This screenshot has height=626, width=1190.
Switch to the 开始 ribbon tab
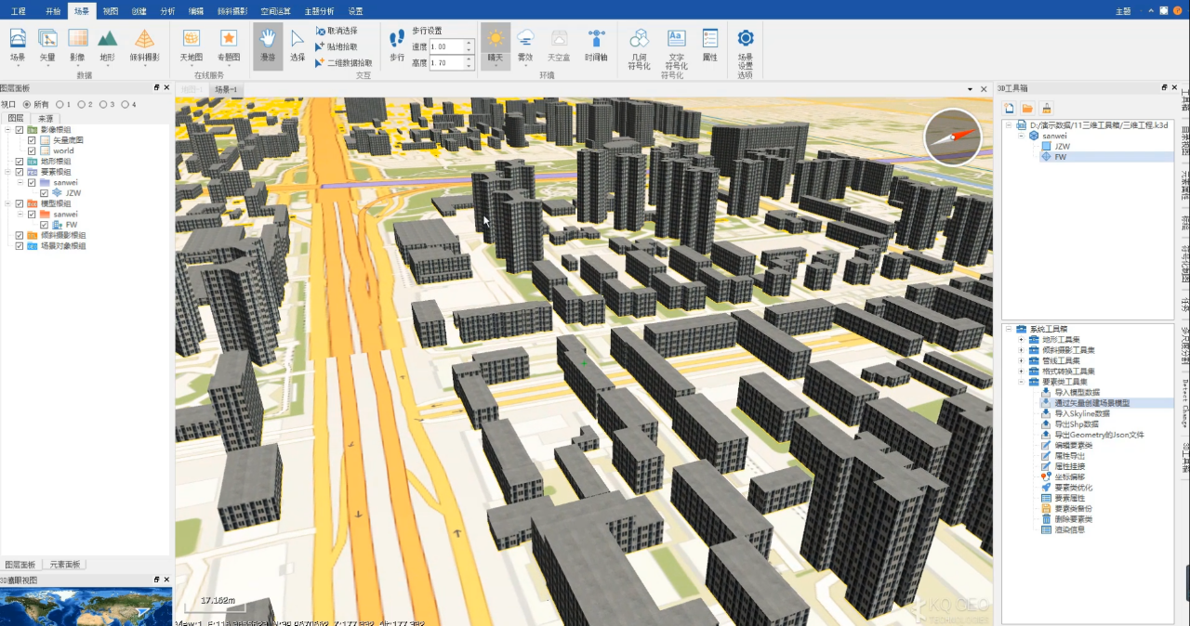click(x=53, y=10)
